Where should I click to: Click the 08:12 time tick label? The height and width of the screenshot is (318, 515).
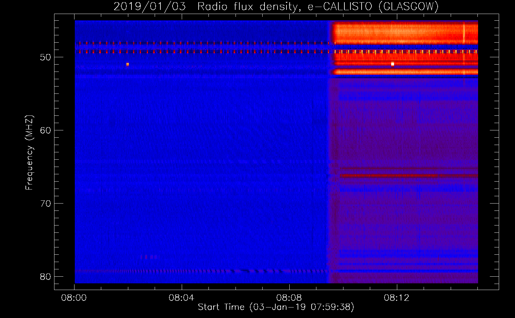[397, 298]
